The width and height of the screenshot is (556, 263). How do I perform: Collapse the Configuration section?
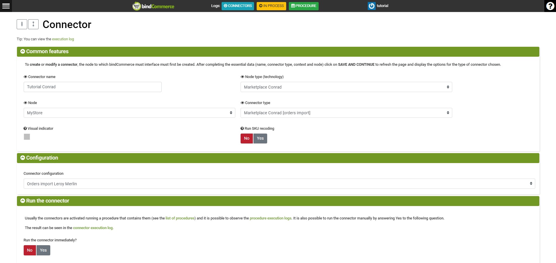(x=23, y=158)
